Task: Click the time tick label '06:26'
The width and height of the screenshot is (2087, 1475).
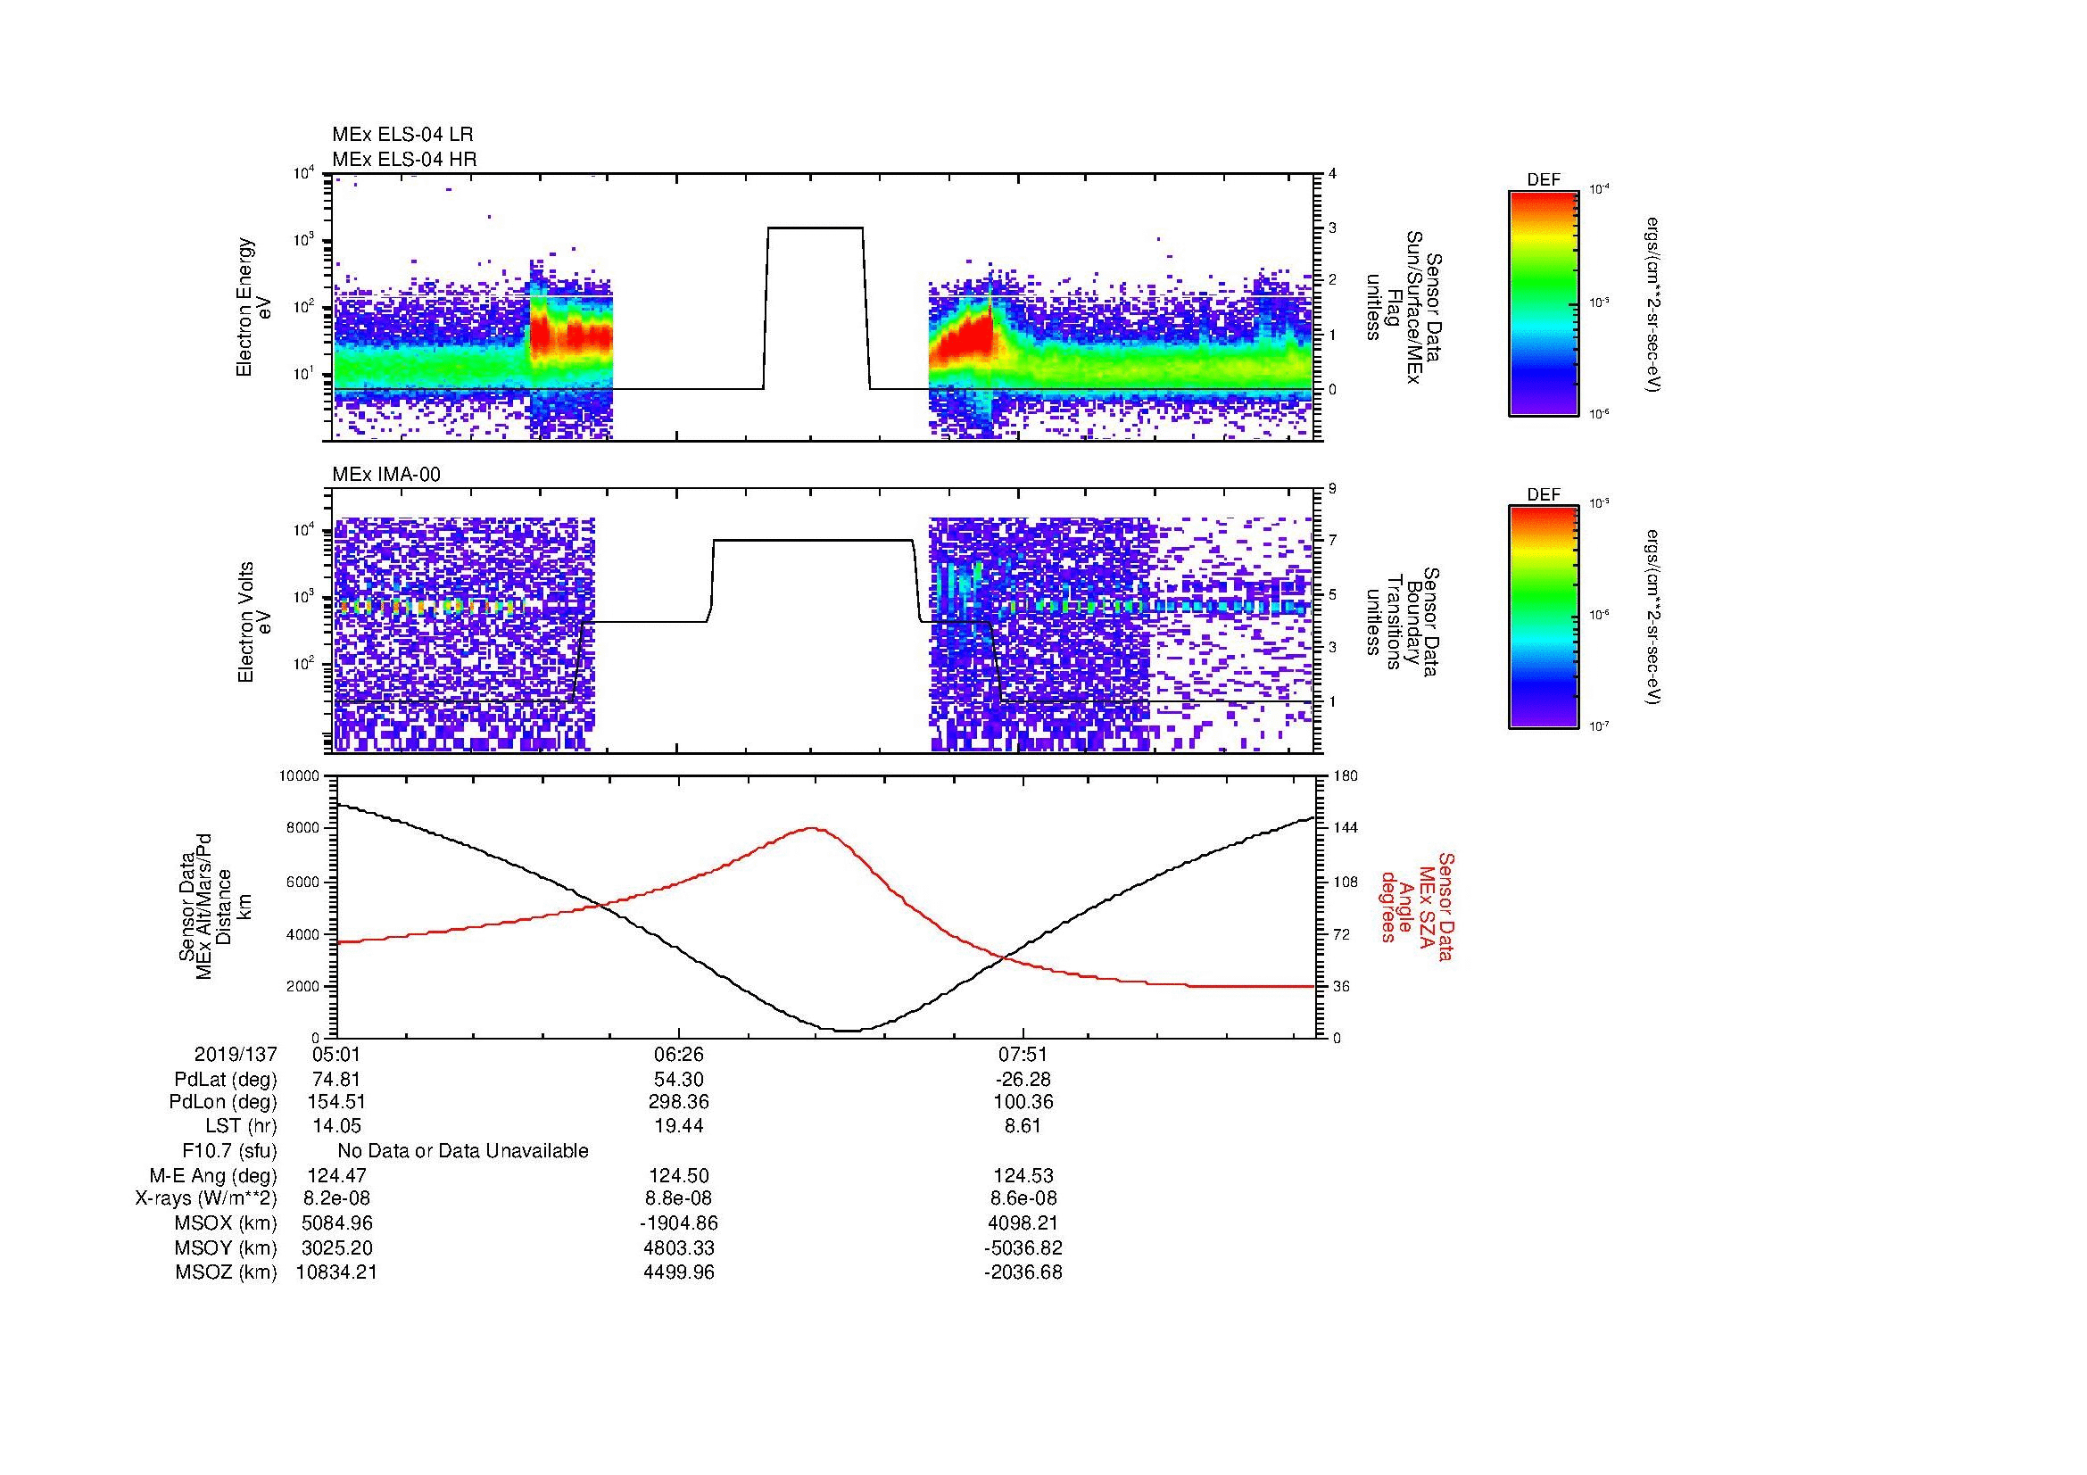Action: 679,1054
